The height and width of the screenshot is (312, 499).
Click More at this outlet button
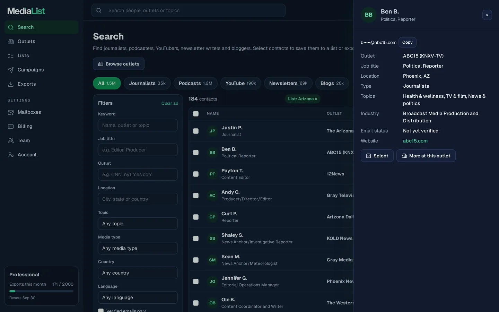point(426,156)
